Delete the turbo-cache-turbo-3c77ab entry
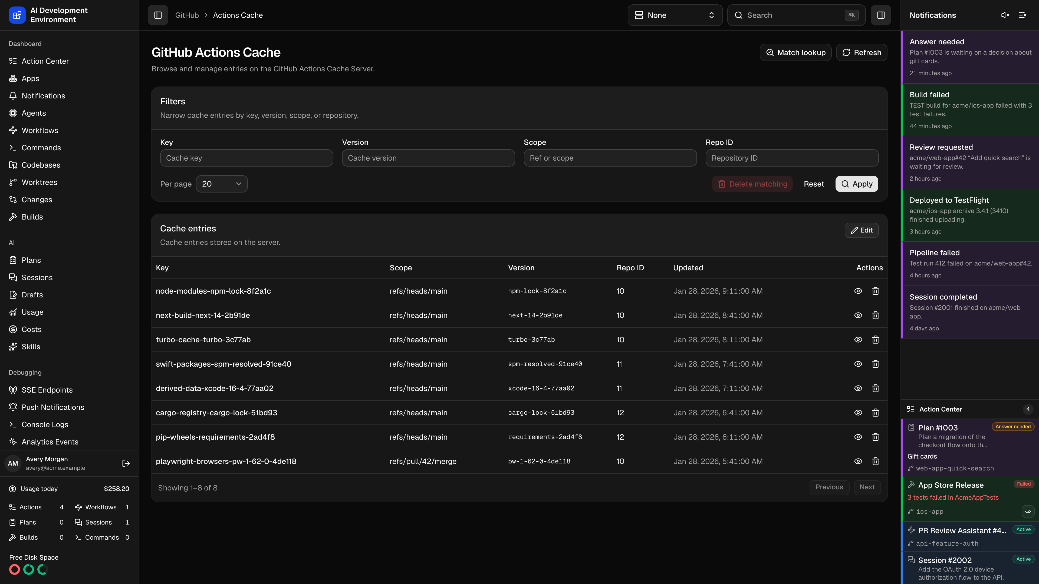Image resolution: width=1039 pixels, height=584 pixels. pos(875,340)
